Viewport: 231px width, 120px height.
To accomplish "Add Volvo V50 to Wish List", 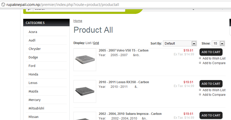I will (x=214, y=58).
